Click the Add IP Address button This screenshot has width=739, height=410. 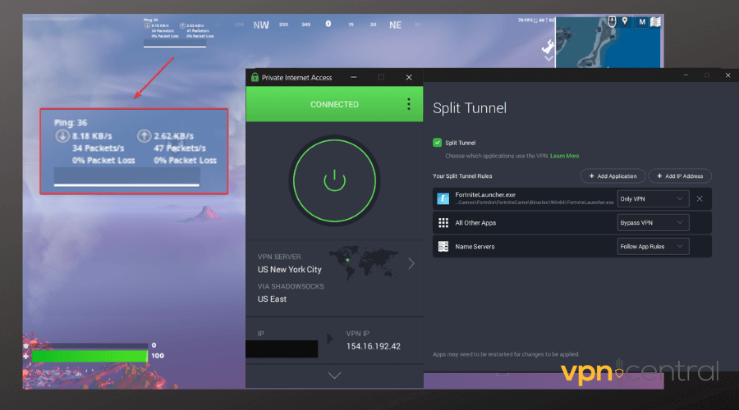click(x=680, y=176)
